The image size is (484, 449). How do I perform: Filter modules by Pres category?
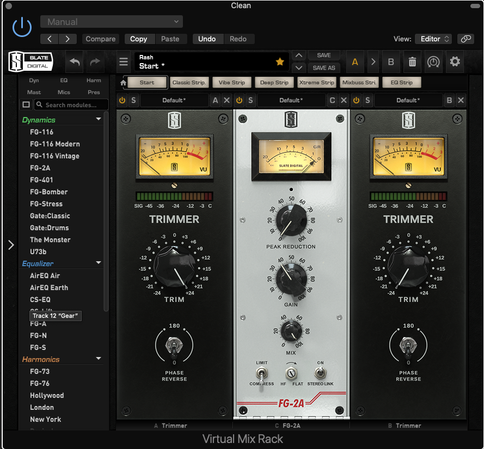pyautogui.click(x=94, y=93)
